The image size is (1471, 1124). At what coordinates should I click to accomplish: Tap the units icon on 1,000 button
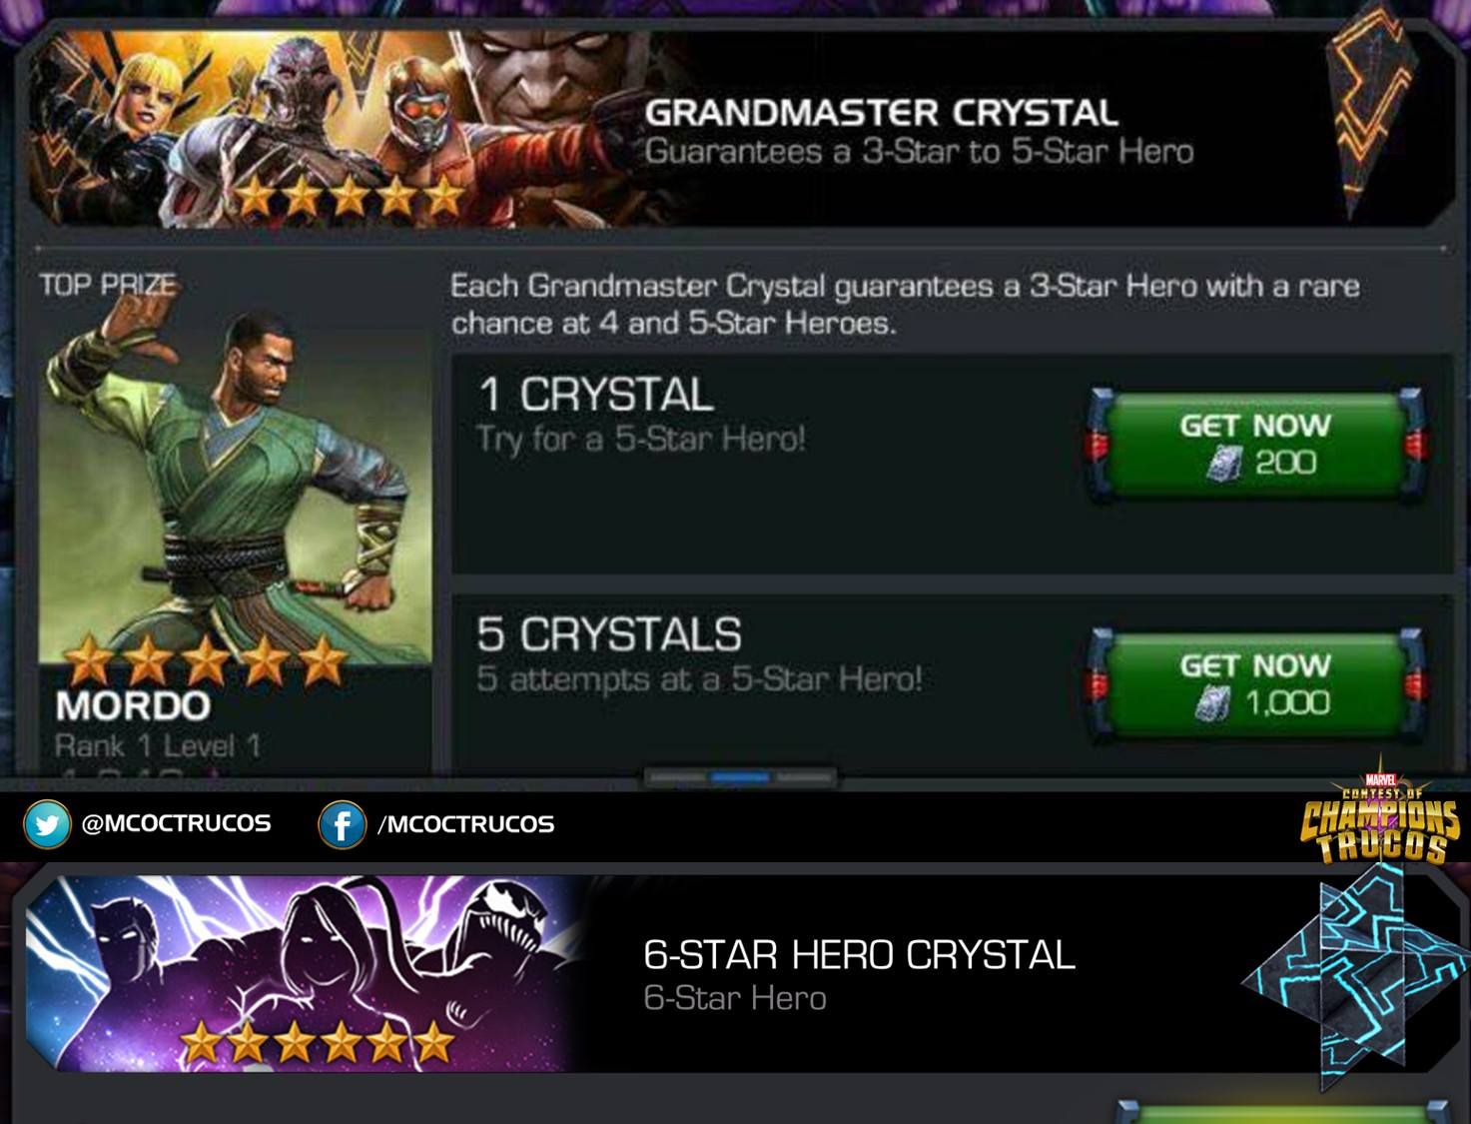(1212, 703)
